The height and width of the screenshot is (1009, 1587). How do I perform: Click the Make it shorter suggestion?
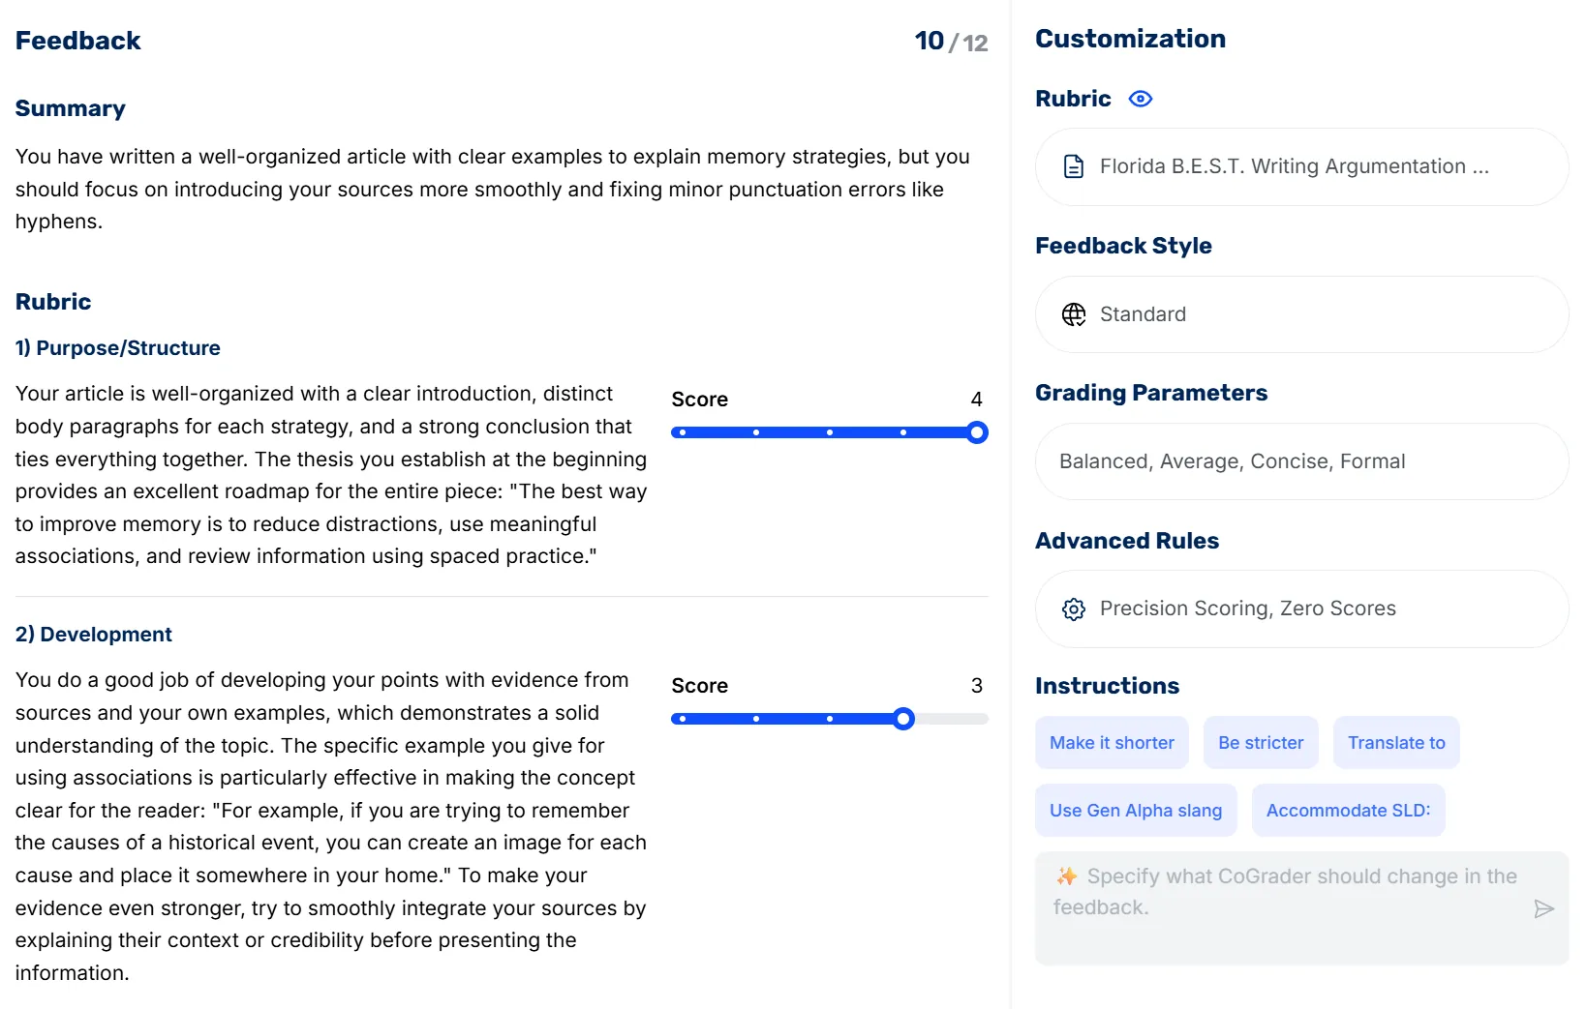(x=1111, y=742)
